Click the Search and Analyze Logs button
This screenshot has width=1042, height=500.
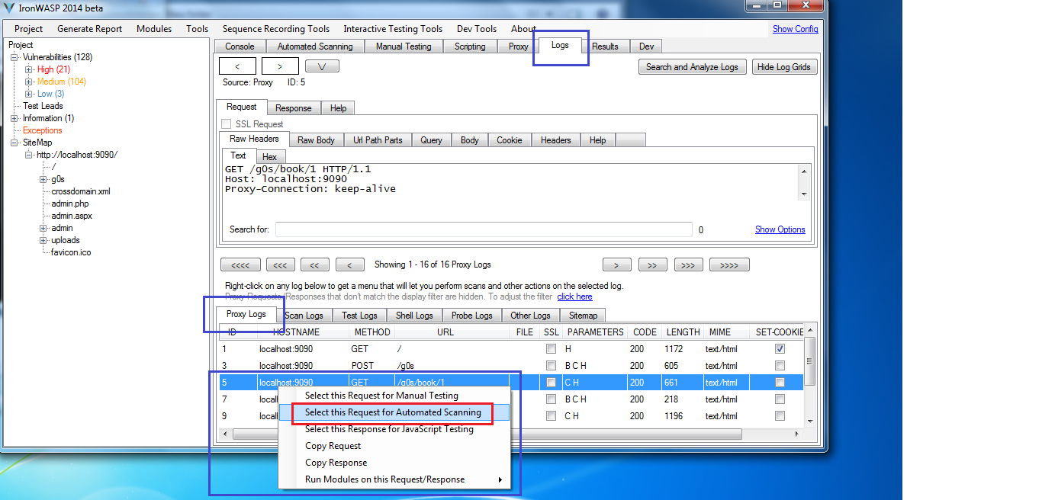pos(691,66)
